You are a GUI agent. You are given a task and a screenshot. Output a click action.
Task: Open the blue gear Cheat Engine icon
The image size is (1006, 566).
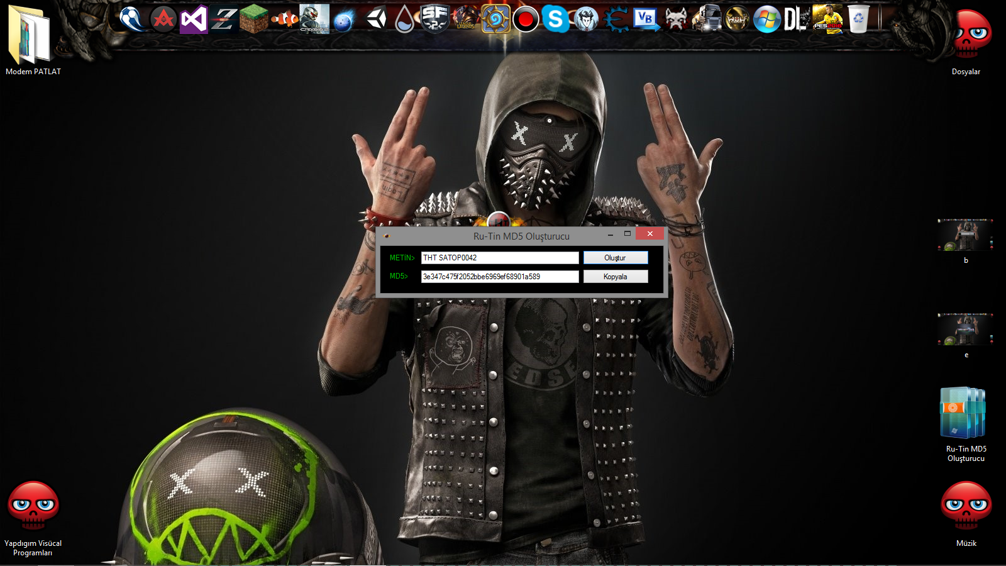616,19
